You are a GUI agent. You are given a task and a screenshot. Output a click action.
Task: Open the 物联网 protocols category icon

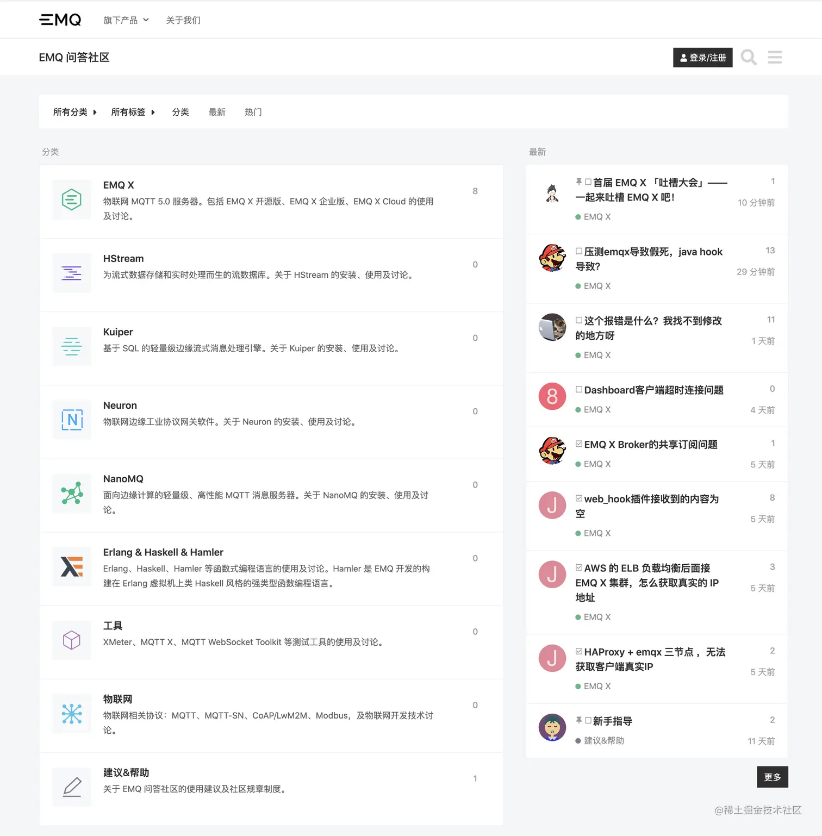click(x=71, y=714)
